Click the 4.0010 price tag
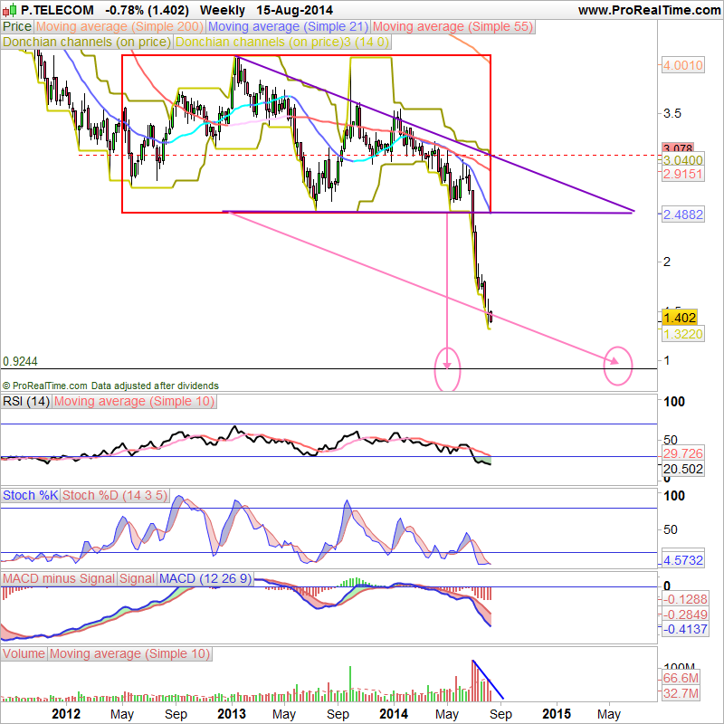Viewport: 724px width, 724px height. click(x=683, y=65)
